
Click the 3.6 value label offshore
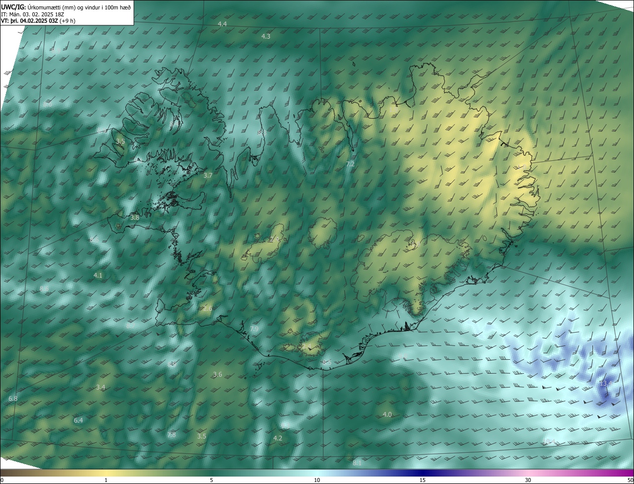[217, 375]
